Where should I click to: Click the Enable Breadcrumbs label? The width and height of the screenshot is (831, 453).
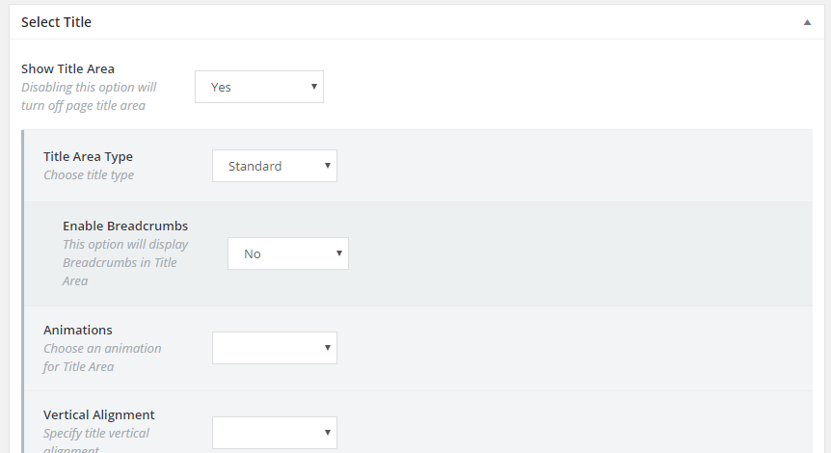[125, 226]
